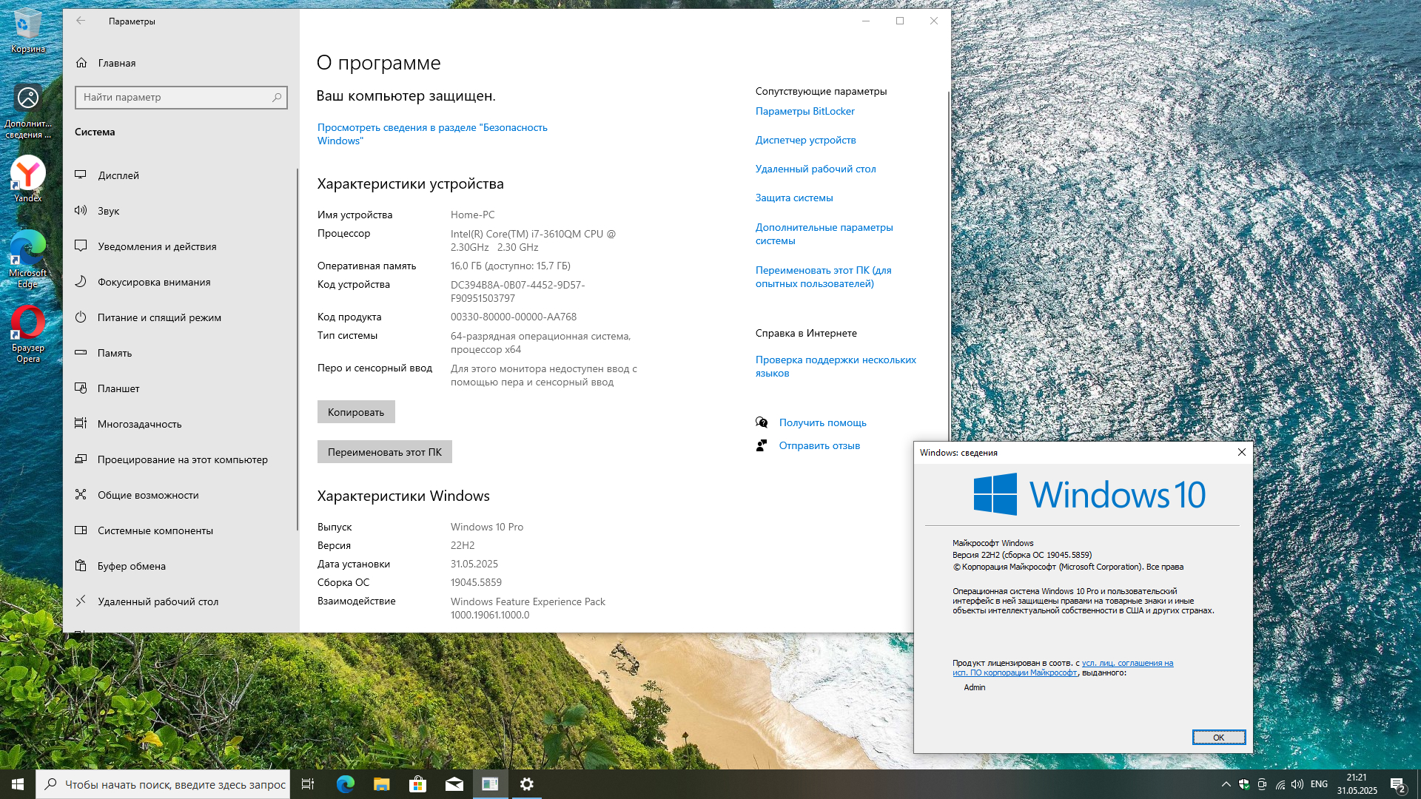
Task: Open Microsoft Store from taskbar
Action: pyautogui.click(x=418, y=784)
